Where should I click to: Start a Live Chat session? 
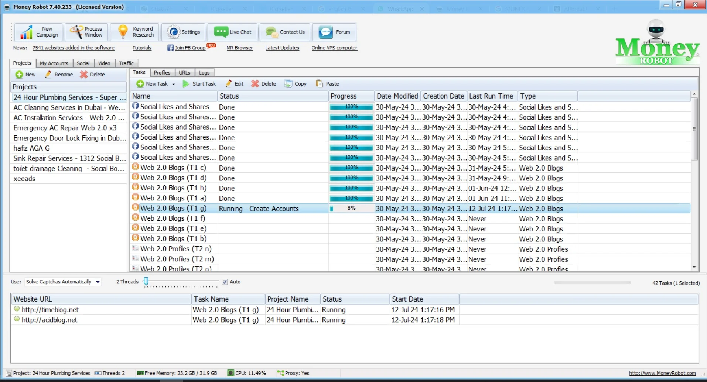coord(233,32)
